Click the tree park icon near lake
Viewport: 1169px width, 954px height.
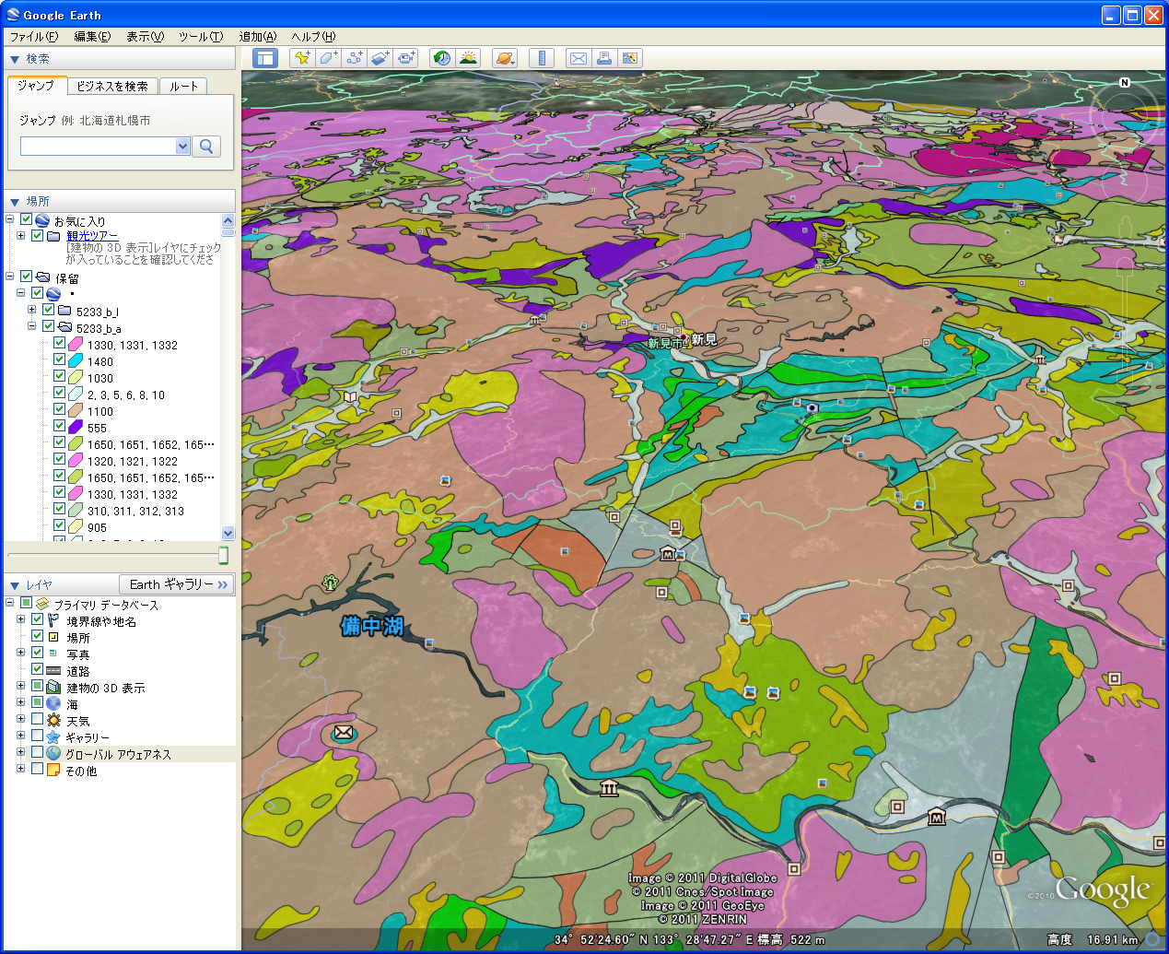330,583
